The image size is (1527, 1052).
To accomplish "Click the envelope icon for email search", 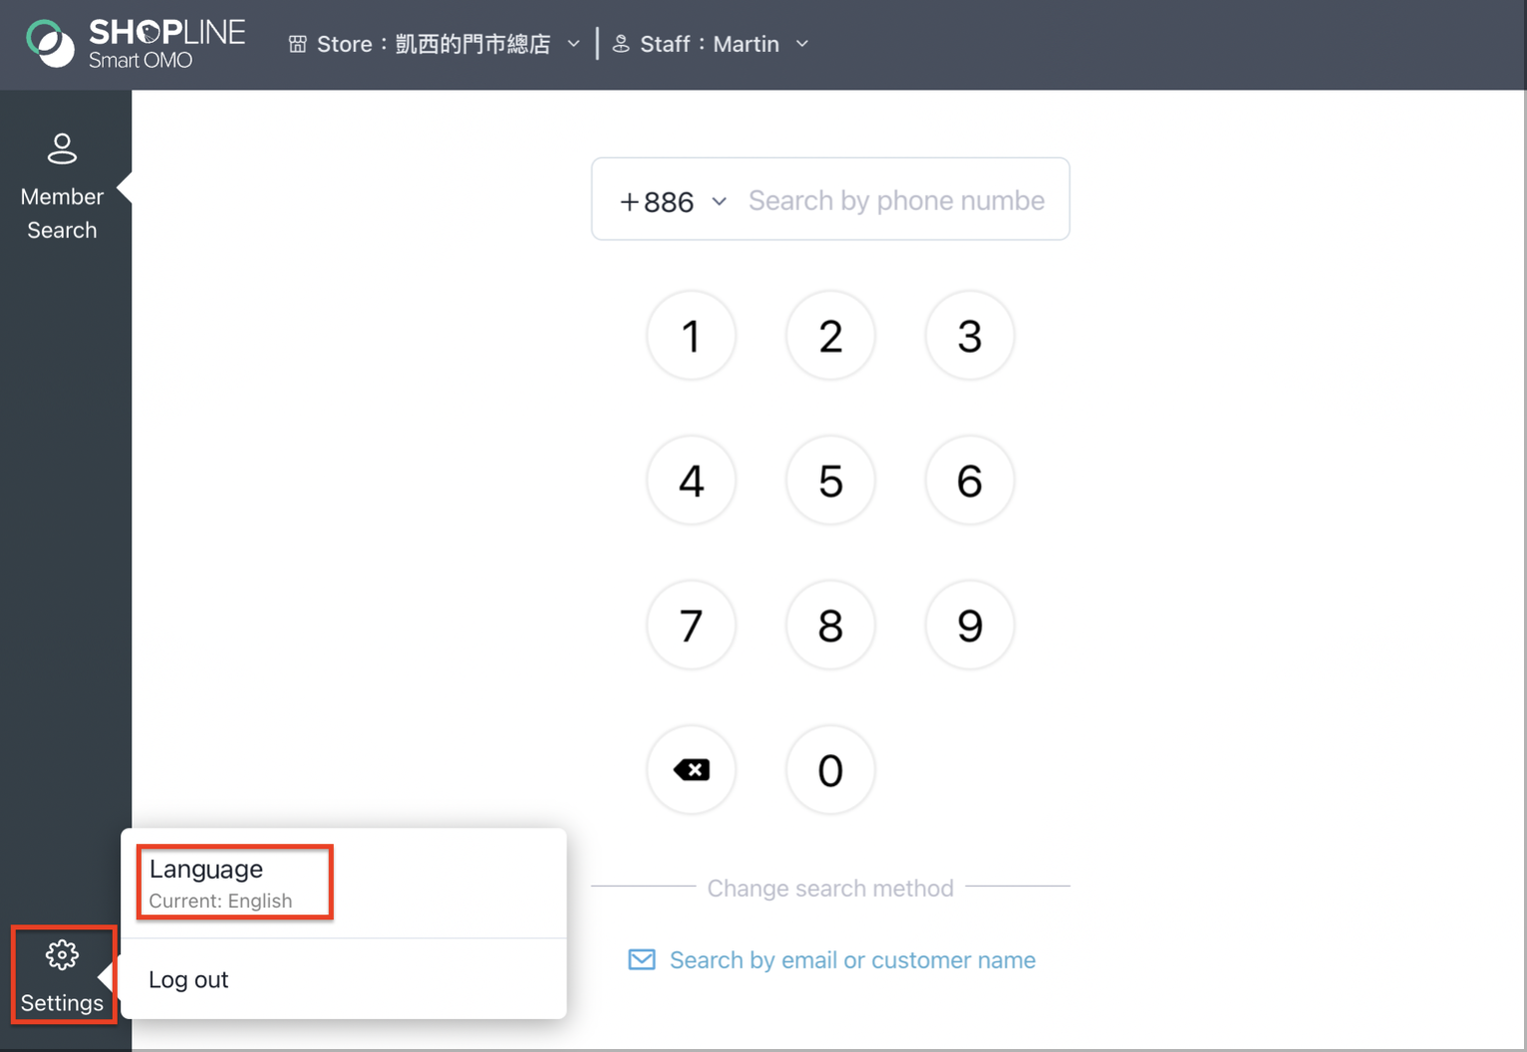I will (x=642, y=959).
